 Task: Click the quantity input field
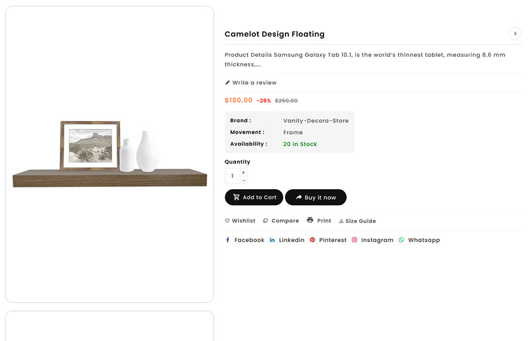click(x=232, y=176)
